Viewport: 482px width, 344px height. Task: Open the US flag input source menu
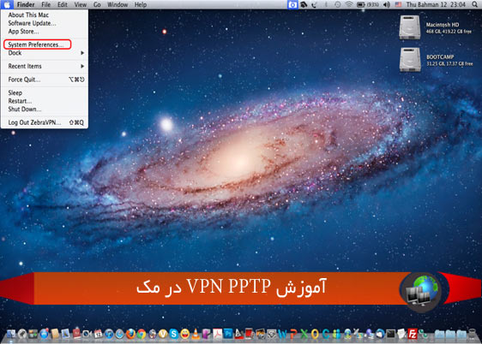pos(399,4)
